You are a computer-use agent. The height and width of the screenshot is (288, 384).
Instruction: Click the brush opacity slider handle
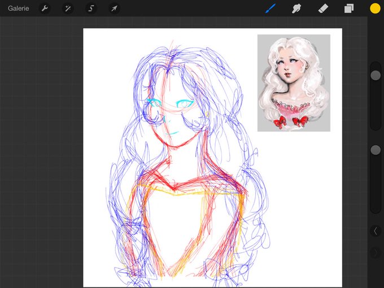pos(376,150)
